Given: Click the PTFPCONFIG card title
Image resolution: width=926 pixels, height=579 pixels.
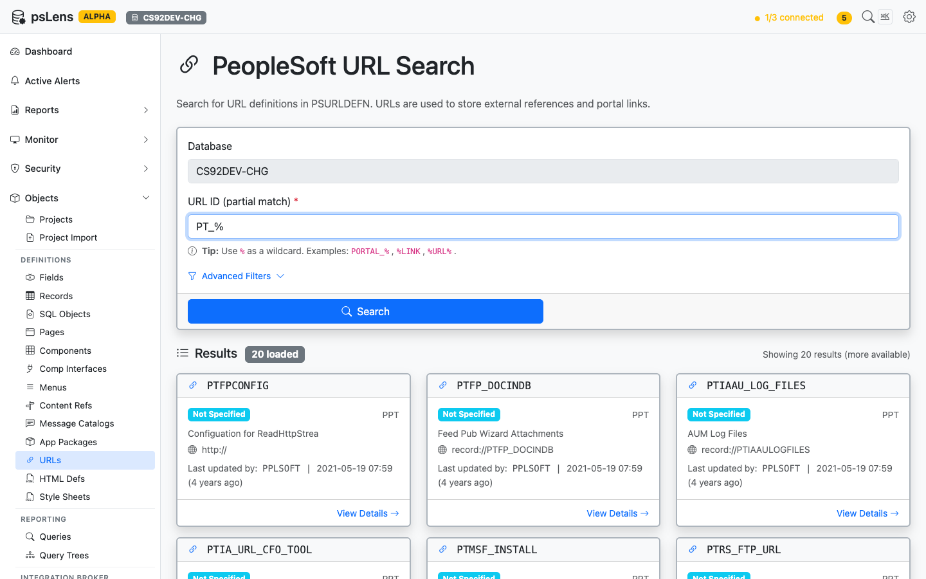Looking at the screenshot, I should pos(238,386).
